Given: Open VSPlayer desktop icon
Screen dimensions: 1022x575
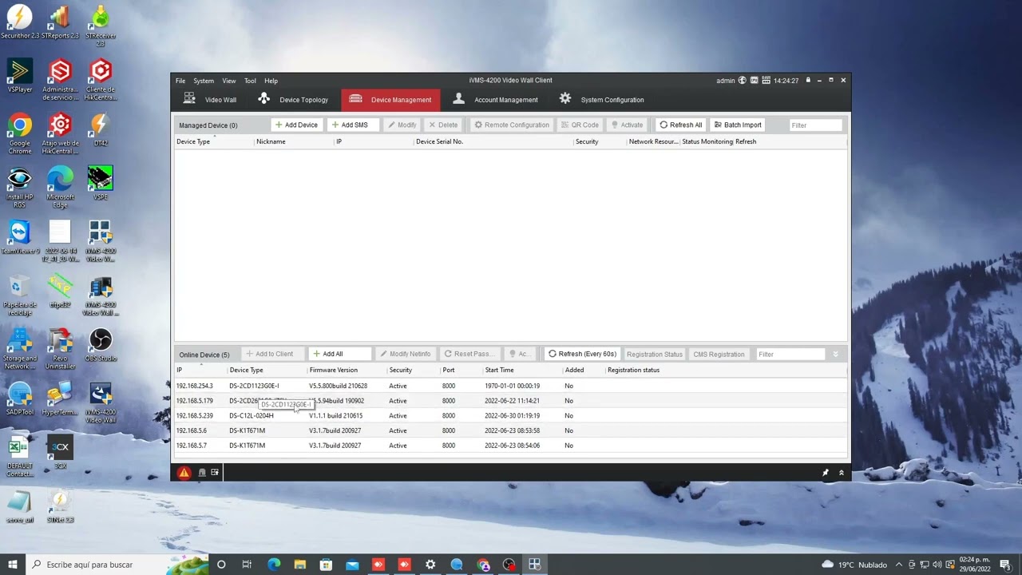Looking at the screenshot, I should [x=20, y=76].
